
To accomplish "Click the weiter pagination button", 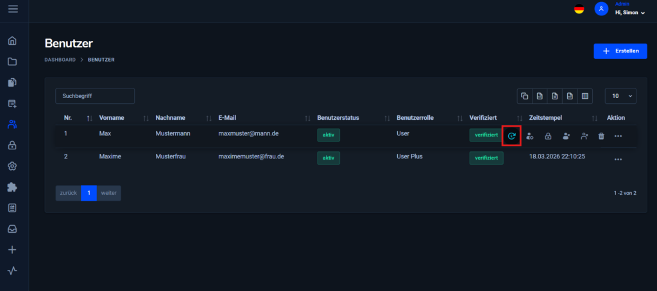I will click(x=108, y=193).
